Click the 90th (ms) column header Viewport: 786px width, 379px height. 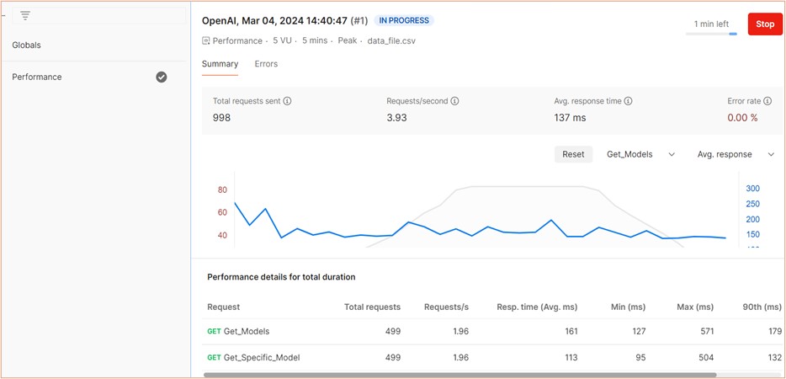(x=762, y=307)
